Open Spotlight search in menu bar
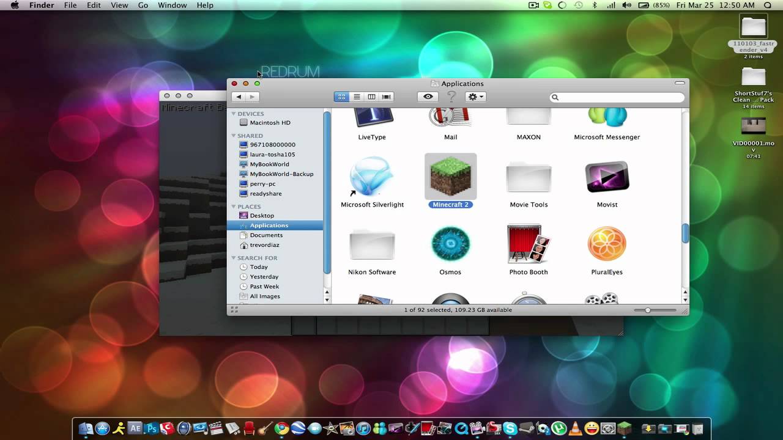 (768, 5)
